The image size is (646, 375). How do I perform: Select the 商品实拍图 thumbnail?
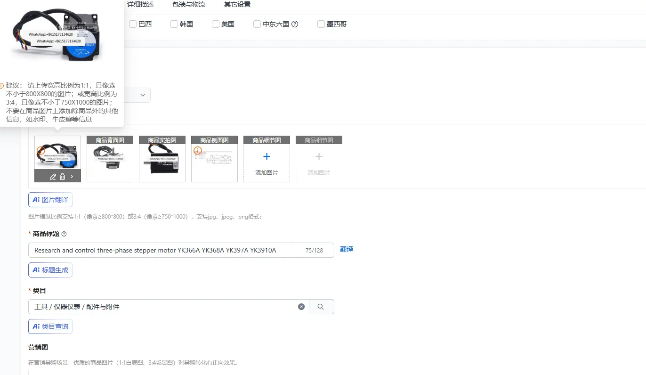[162, 159]
